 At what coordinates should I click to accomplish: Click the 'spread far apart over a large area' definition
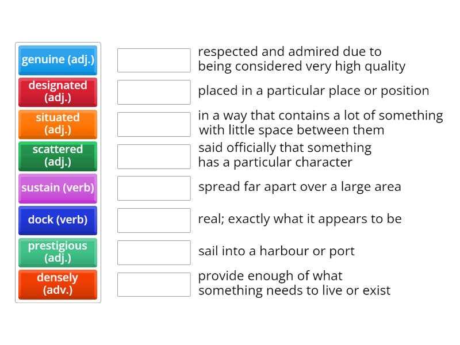pos(299,187)
